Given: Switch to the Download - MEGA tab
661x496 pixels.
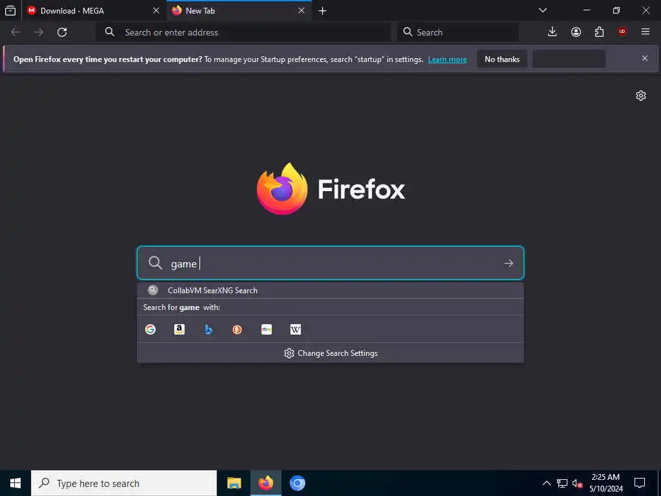Looking at the screenshot, I should pos(94,10).
